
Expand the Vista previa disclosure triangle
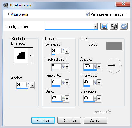pos(8,14)
